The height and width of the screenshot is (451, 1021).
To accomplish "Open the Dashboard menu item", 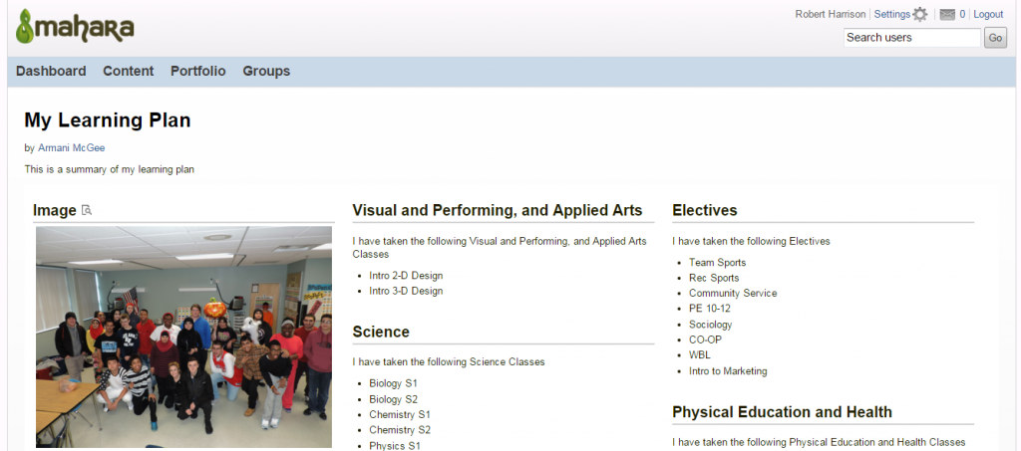I will click(x=51, y=71).
